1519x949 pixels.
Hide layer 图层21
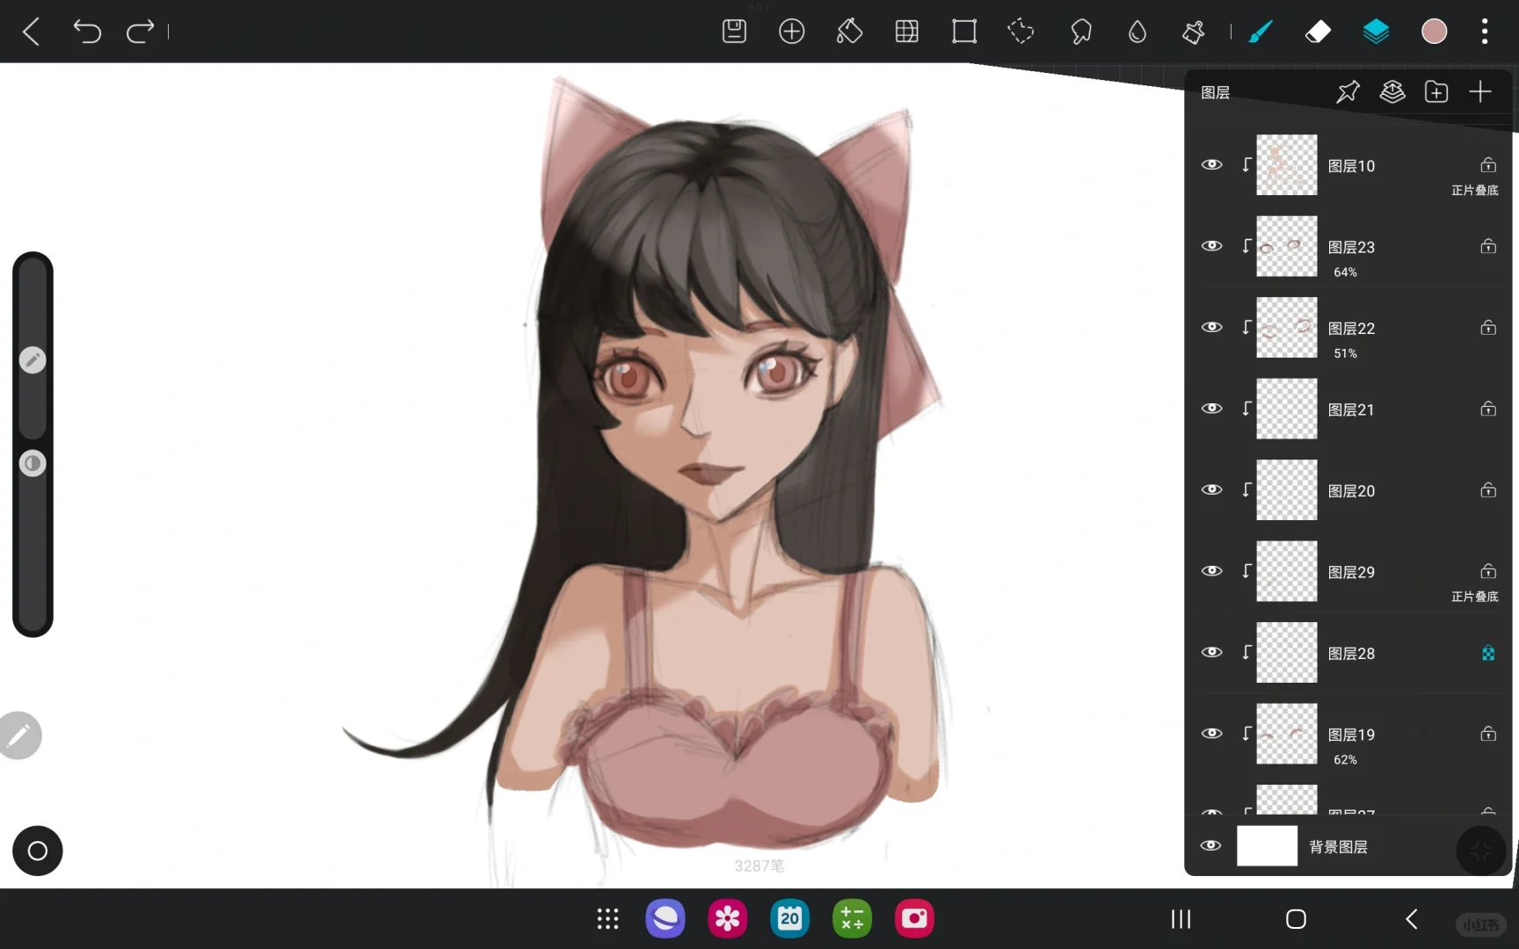1211,409
